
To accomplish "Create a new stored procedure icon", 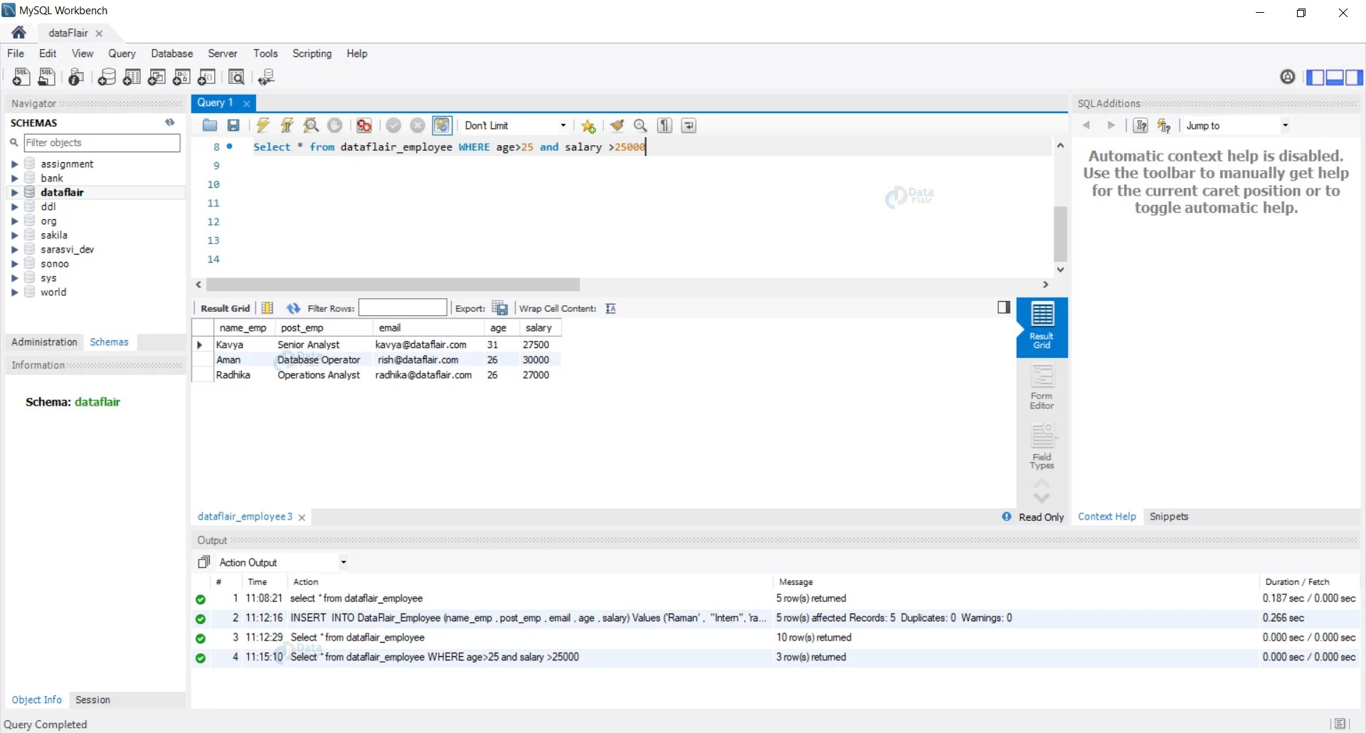I will pos(181,77).
